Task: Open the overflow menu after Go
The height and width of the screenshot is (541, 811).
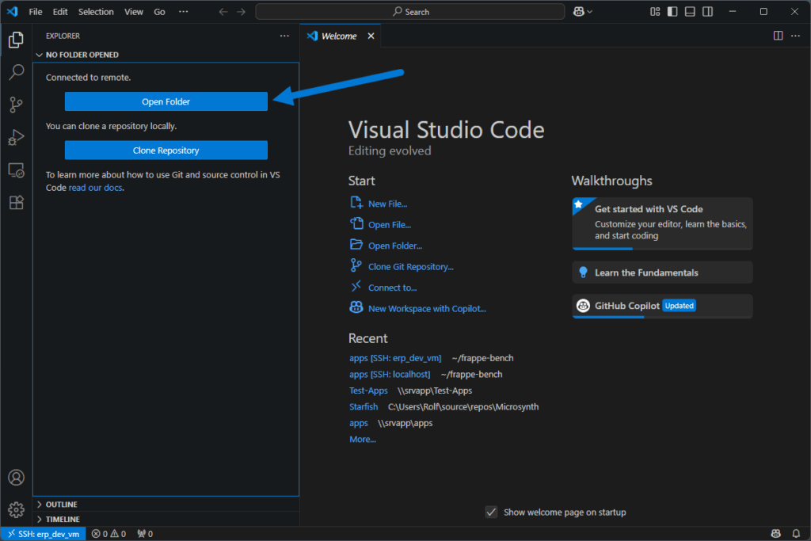Action: click(184, 11)
